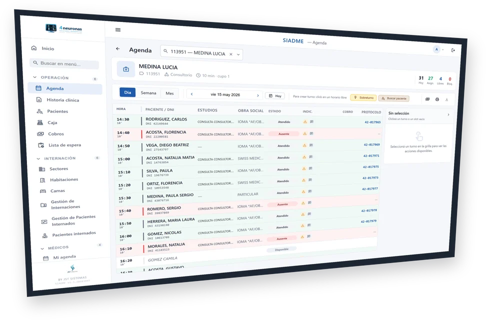Switch to the Semana view tab
This screenshot has width=486, height=320.
pos(148,92)
